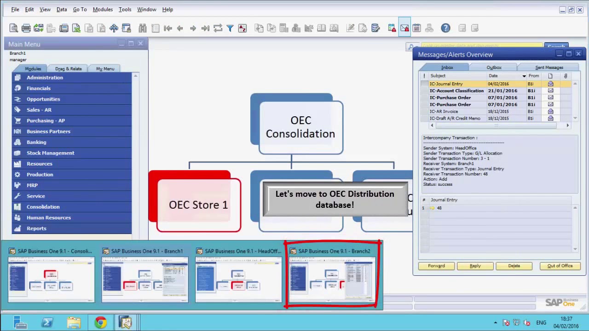Click the Reply button

(x=475, y=266)
